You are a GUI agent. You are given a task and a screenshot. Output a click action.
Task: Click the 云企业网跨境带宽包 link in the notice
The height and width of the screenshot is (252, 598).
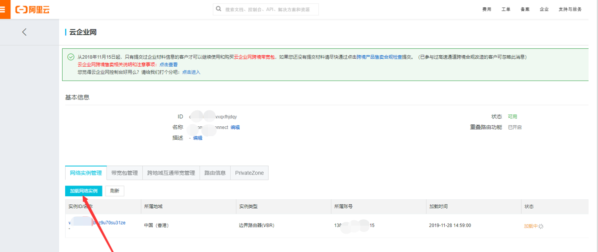(x=254, y=57)
